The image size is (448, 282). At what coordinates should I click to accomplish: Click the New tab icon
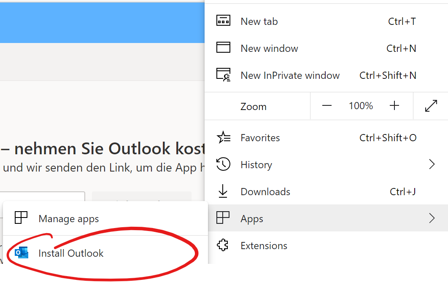223,21
